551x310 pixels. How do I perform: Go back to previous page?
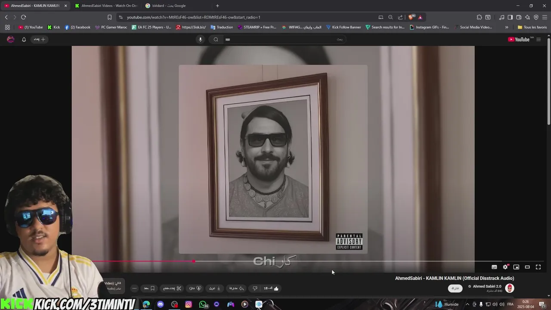tap(6, 17)
